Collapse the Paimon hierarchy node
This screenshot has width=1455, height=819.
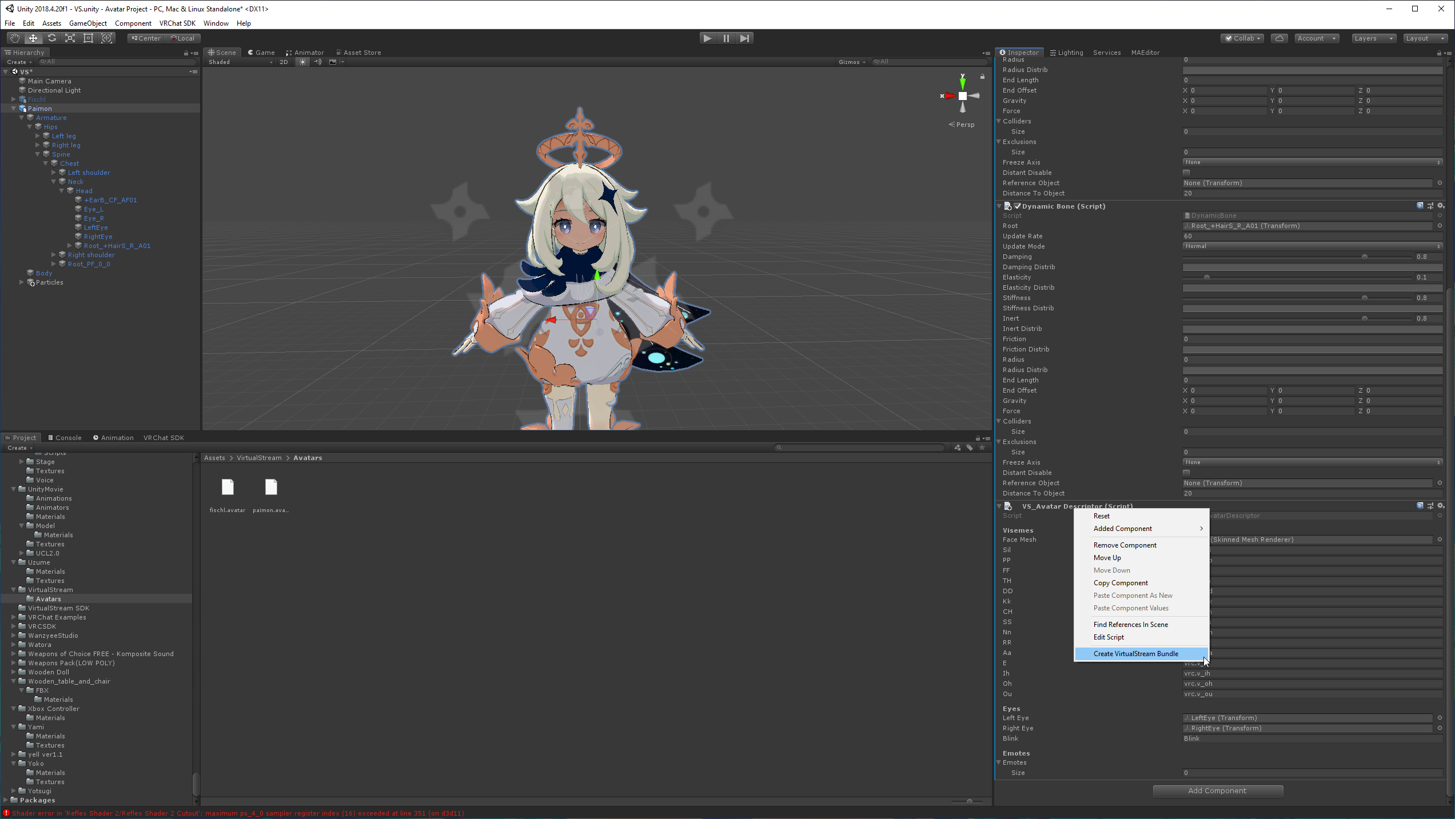pyautogui.click(x=13, y=109)
